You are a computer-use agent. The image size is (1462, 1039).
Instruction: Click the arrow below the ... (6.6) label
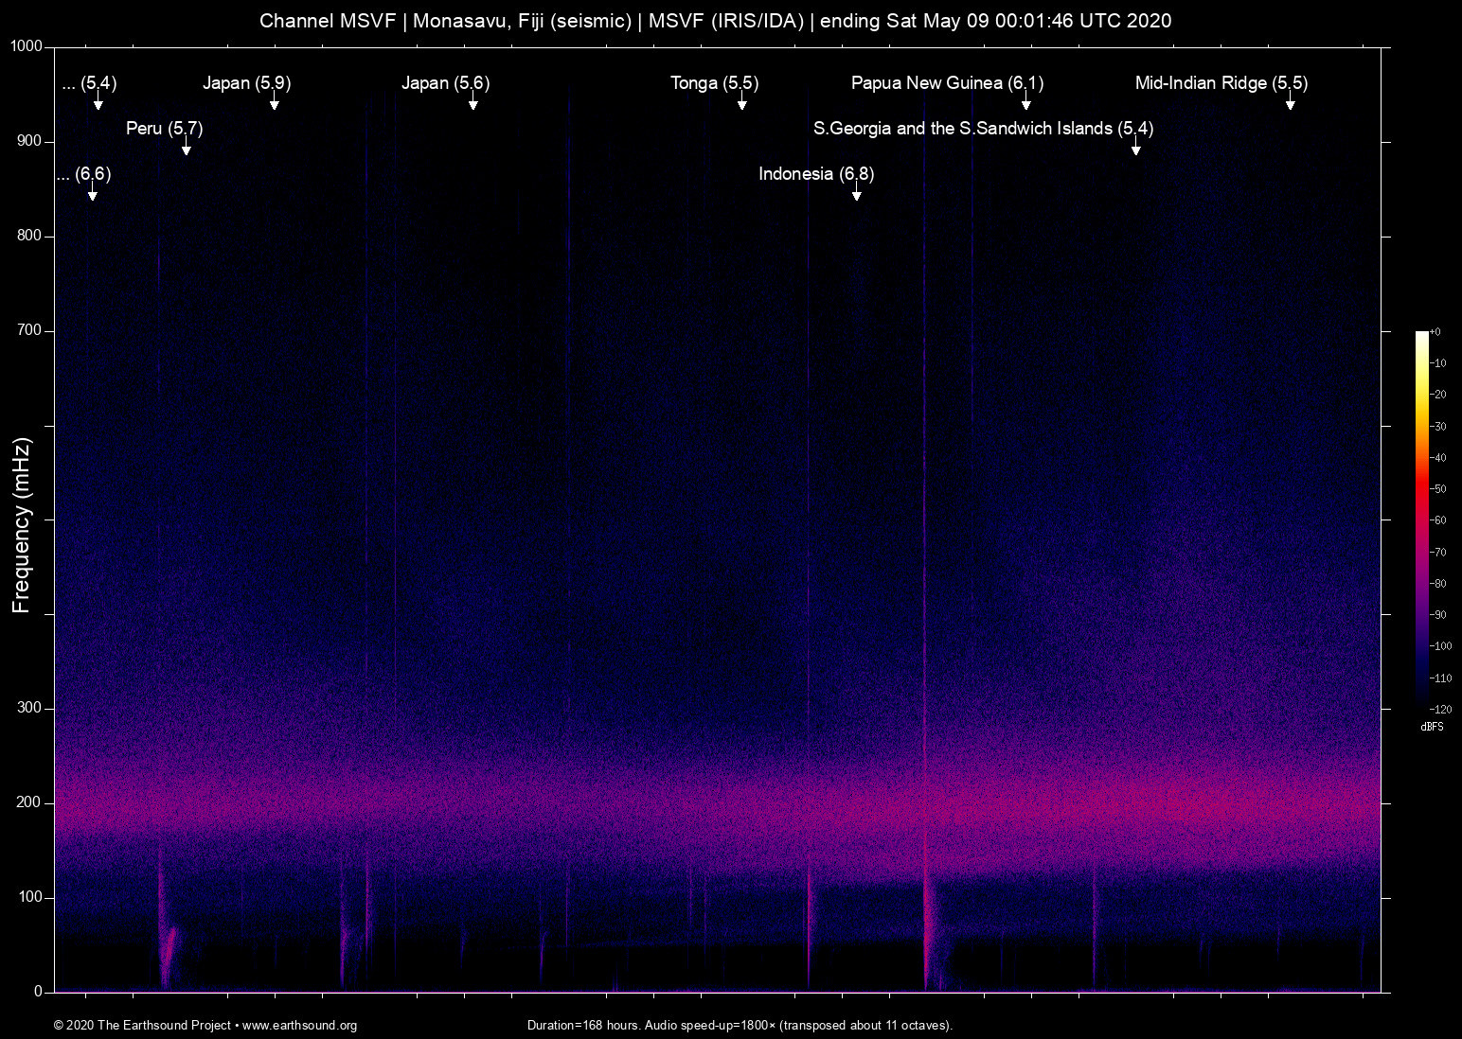point(92,195)
